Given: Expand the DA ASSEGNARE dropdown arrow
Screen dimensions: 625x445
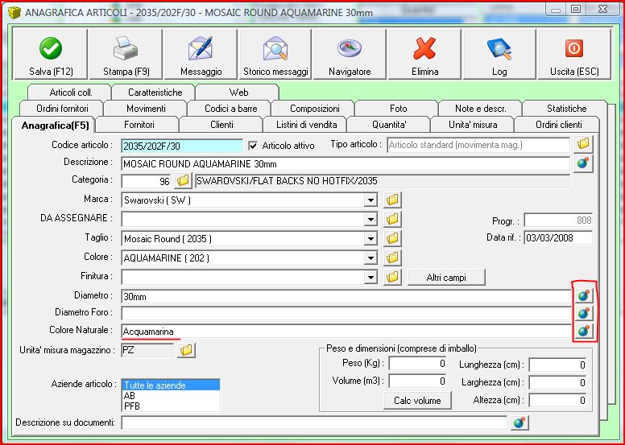Looking at the screenshot, I should pos(370,219).
